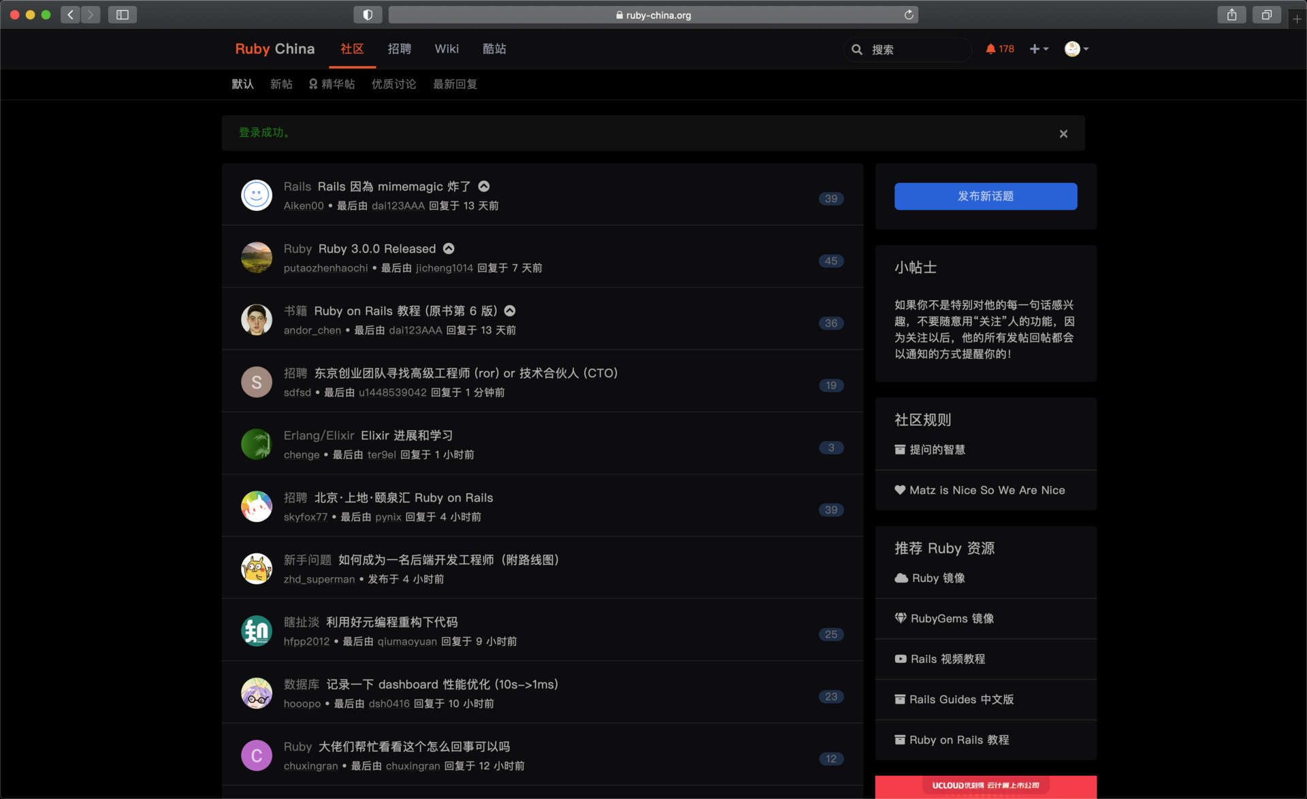Click Safari show tab overview icon
This screenshot has height=799, width=1307.
(x=1266, y=14)
